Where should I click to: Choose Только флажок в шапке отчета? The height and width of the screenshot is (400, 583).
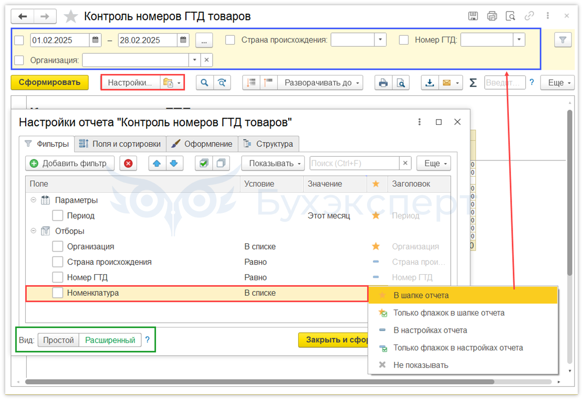463,313
